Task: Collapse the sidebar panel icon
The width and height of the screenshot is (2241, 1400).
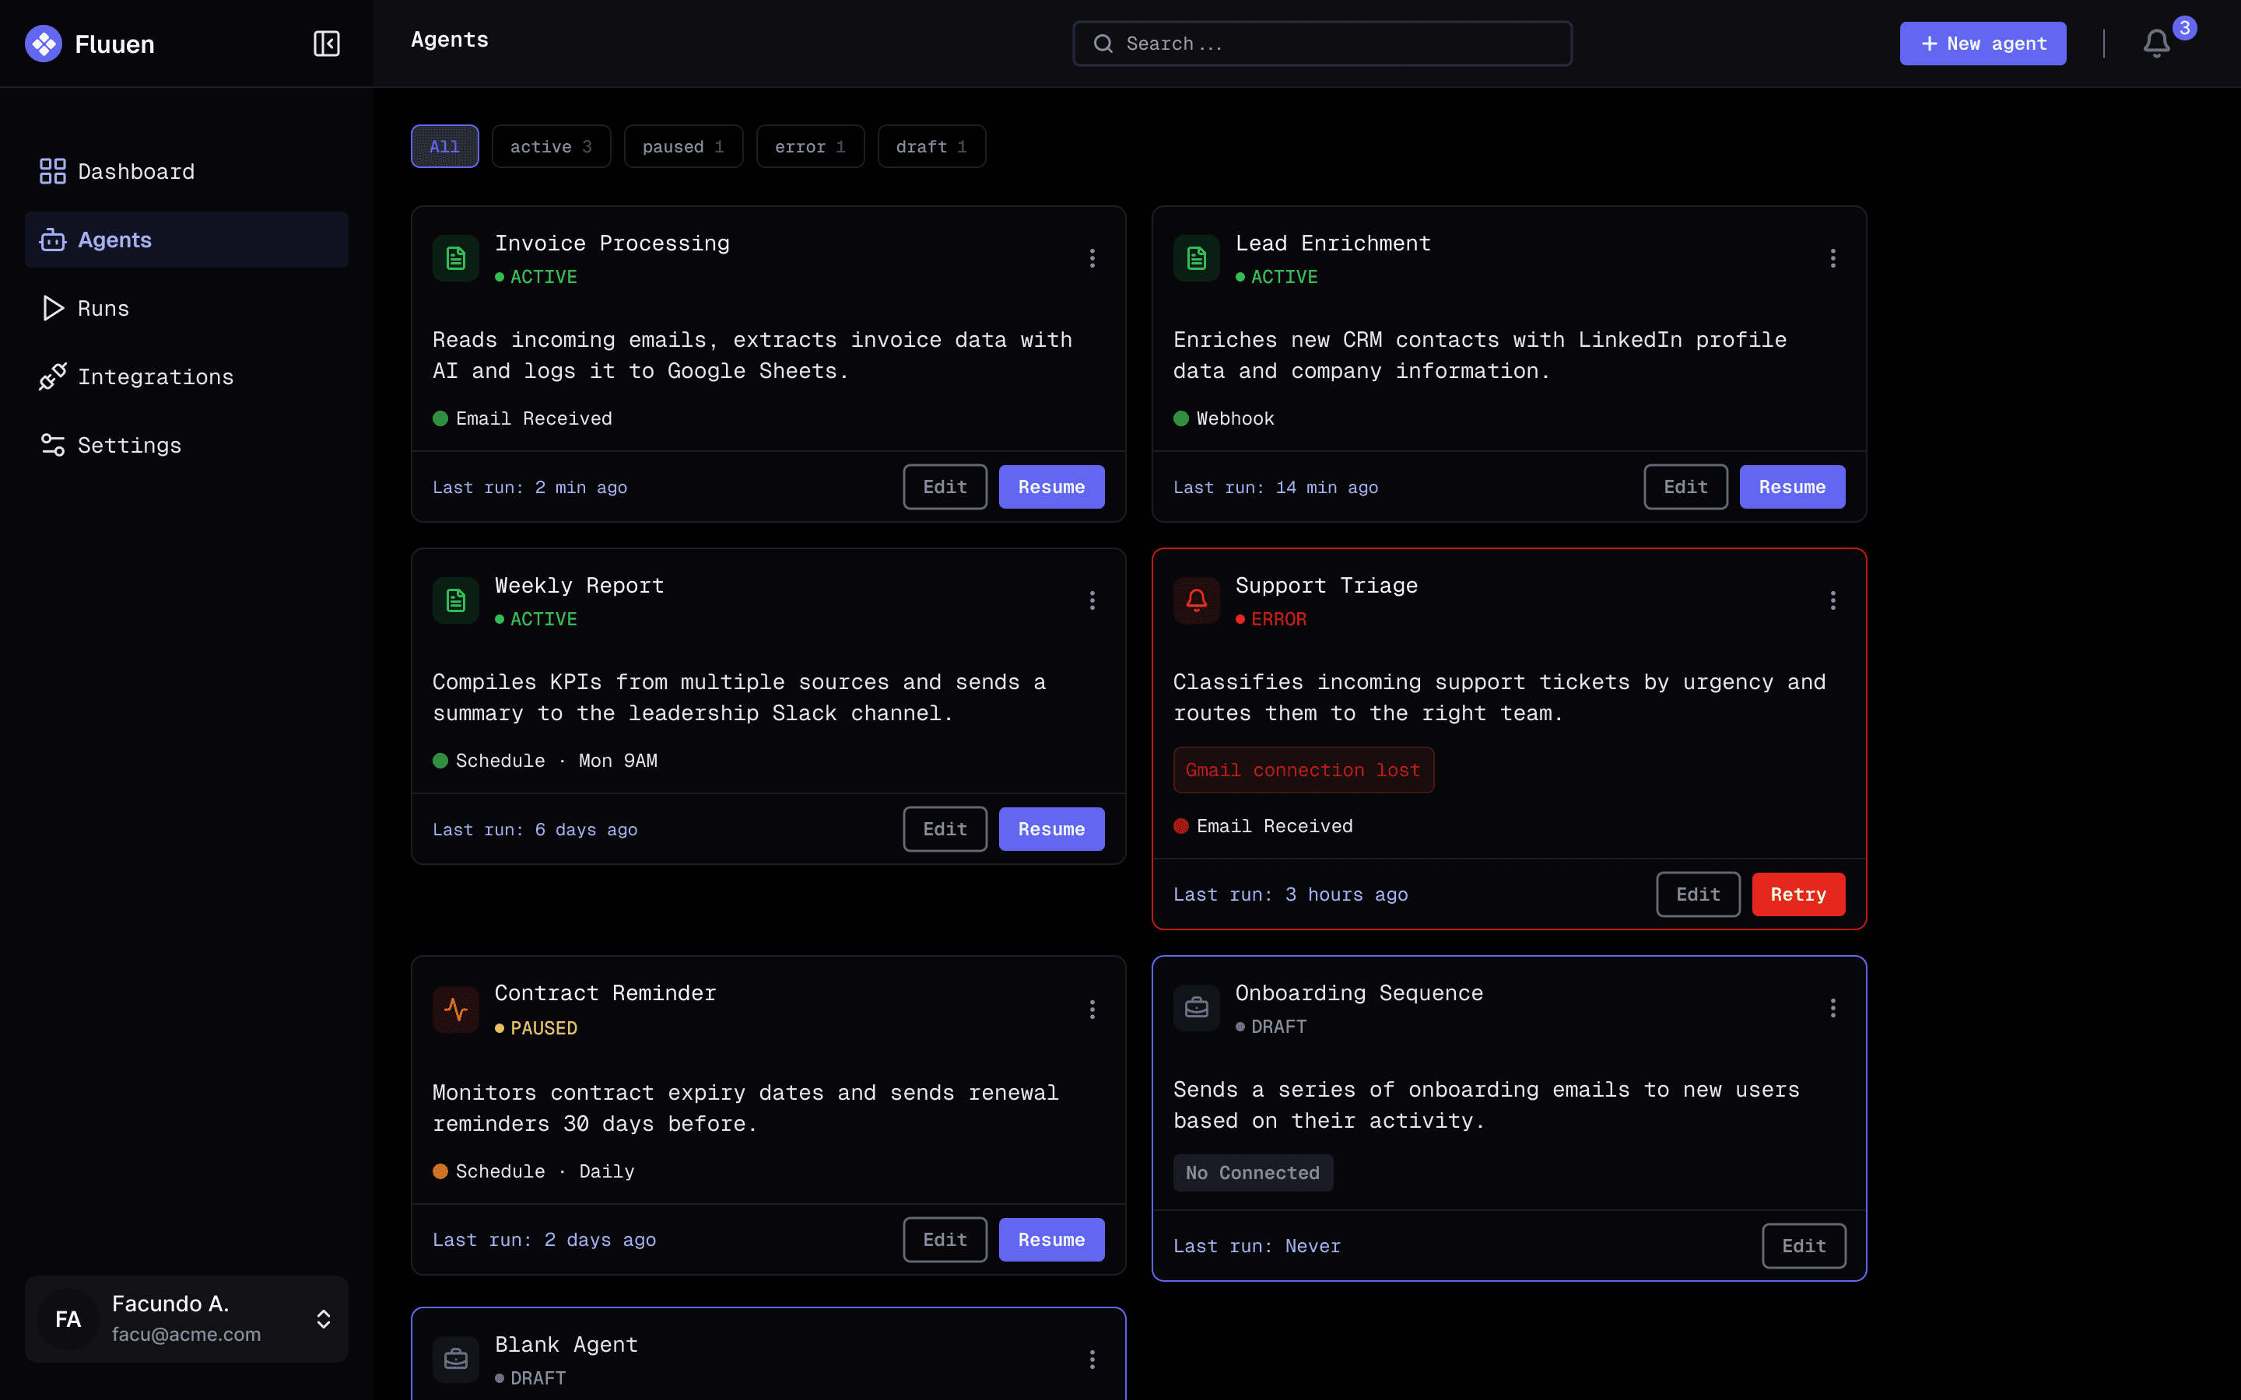Action: pyautogui.click(x=326, y=44)
